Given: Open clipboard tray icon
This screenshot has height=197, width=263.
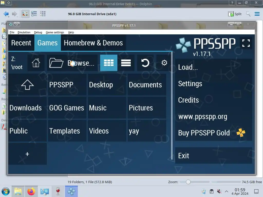Looking at the screenshot, I should 212,191.
